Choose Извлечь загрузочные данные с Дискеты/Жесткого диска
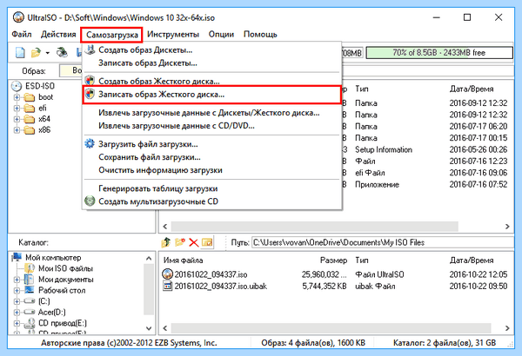Viewport: 522px width, 356px height. click(x=211, y=113)
